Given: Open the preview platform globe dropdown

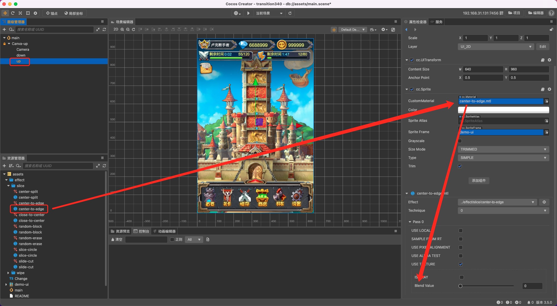Looking at the screenshot, I should tap(237, 13).
